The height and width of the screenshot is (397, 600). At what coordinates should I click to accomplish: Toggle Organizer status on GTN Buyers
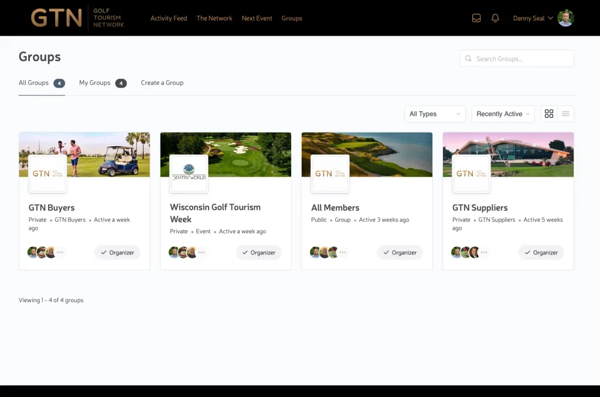[117, 253]
